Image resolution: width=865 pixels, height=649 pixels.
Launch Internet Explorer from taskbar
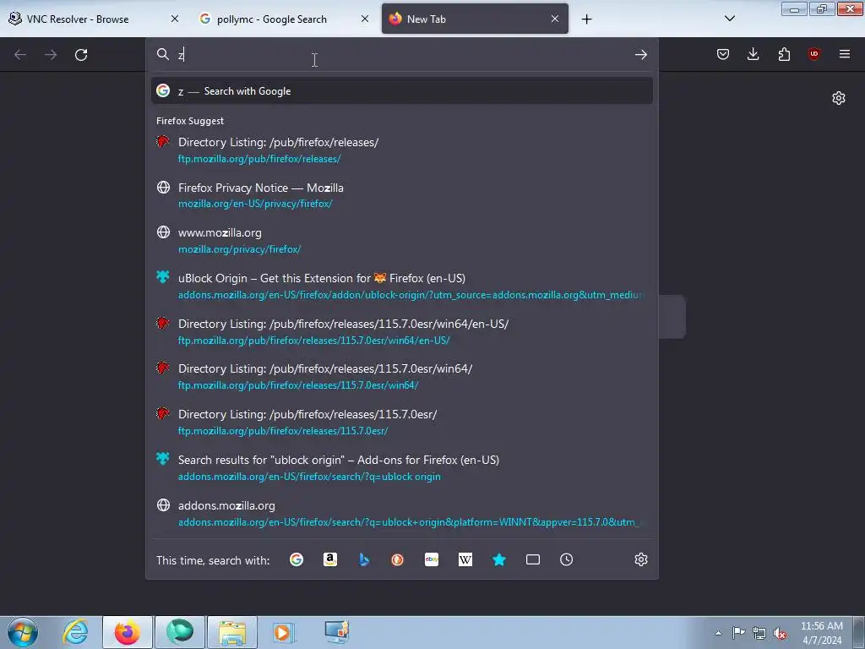[x=75, y=632]
